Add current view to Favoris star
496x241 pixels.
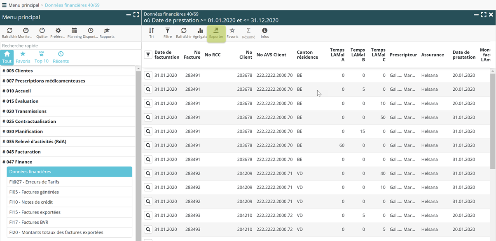click(x=232, y=33)
